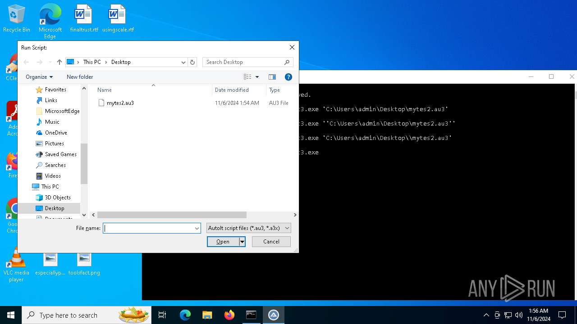Launch Edge from the taskbar
Viewport: 577px width, 324px height.
pyautogui.click(x=185, y=315)
